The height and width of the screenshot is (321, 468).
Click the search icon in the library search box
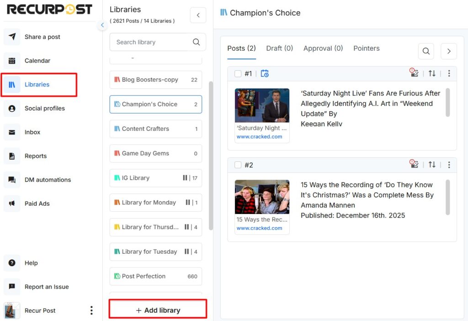(x=197, y=42)
